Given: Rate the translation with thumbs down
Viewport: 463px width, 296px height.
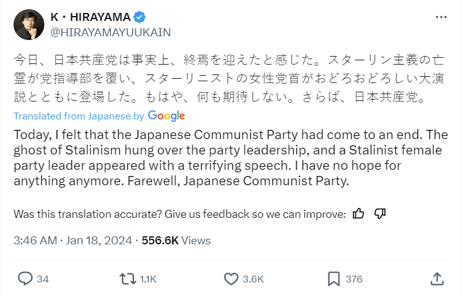Looking at the screenshot, I should click(380, 214).
